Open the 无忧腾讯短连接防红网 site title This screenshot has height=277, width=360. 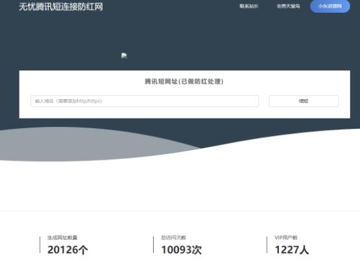(61, 6)
